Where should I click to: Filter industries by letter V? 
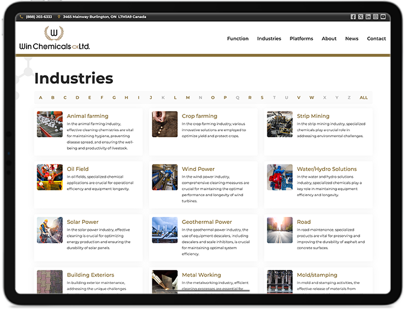[x=299, y=98]
